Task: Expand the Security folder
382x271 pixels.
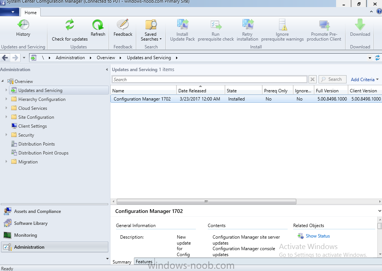Action: pos(6,135)
